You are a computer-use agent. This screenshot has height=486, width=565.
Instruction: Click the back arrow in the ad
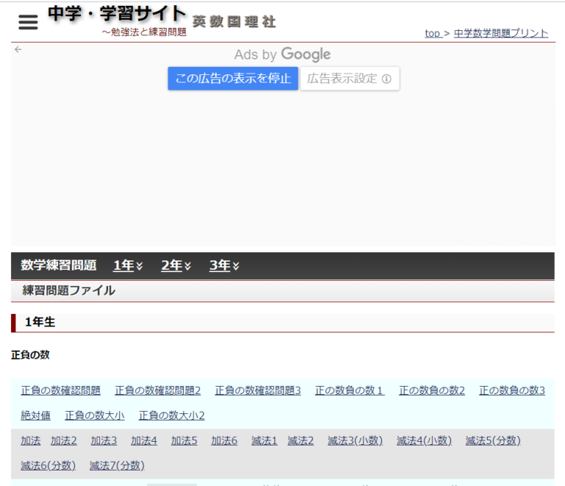(x=18, y=49)
